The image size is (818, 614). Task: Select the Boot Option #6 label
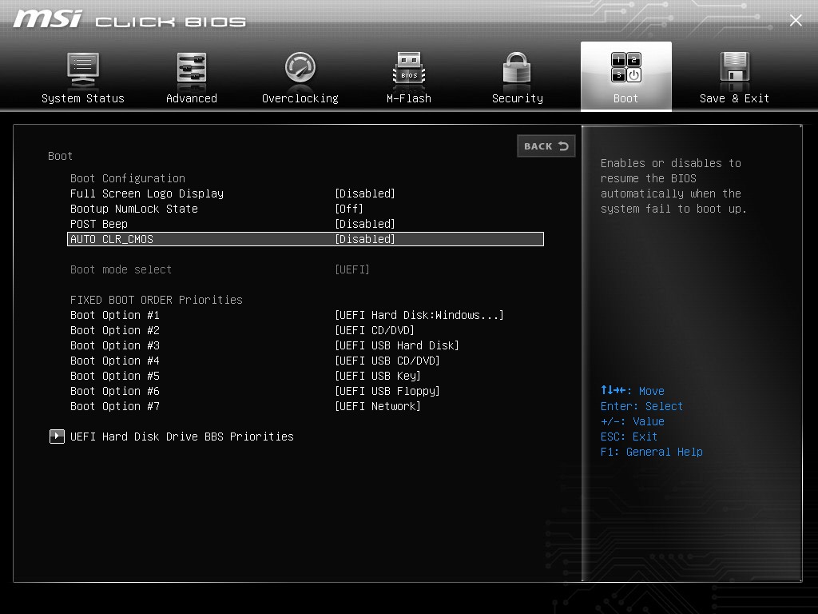click(x=115, y=391)
